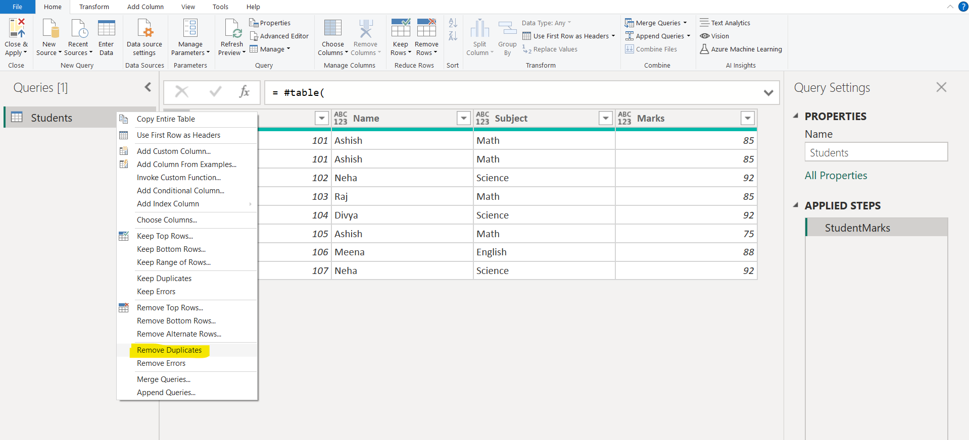Select Remove Duplicates from context menu
The image size is (969, 440).
(x=169, y=350)
